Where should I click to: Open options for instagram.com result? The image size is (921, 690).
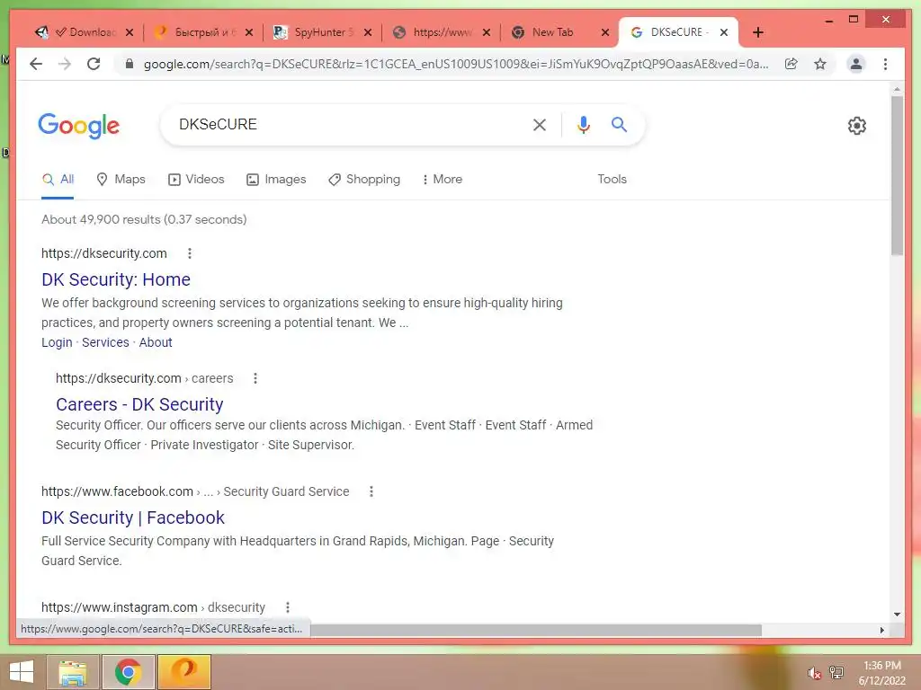pos(287,607)
